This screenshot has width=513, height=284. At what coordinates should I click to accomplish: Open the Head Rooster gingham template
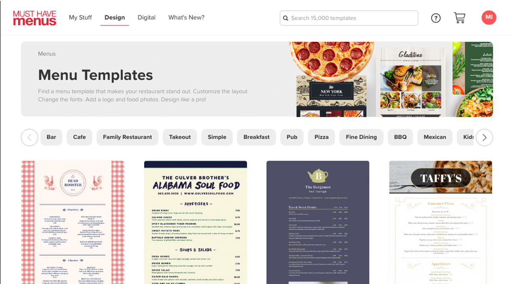point(73,222)
